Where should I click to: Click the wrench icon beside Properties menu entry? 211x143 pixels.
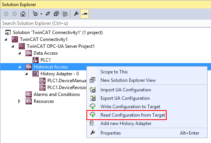point(93,133)
